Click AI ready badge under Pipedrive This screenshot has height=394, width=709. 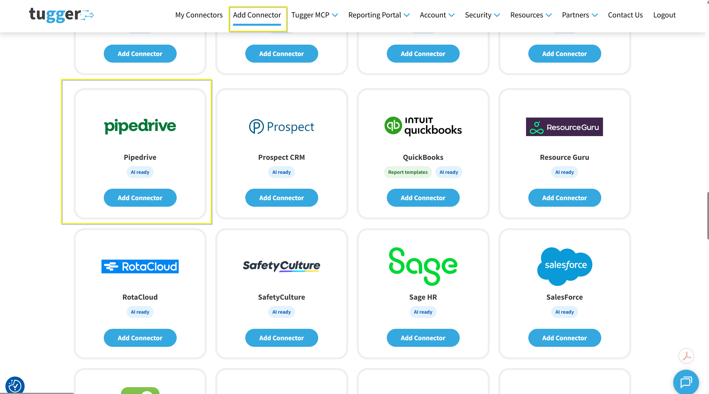[x=140, y=172]
